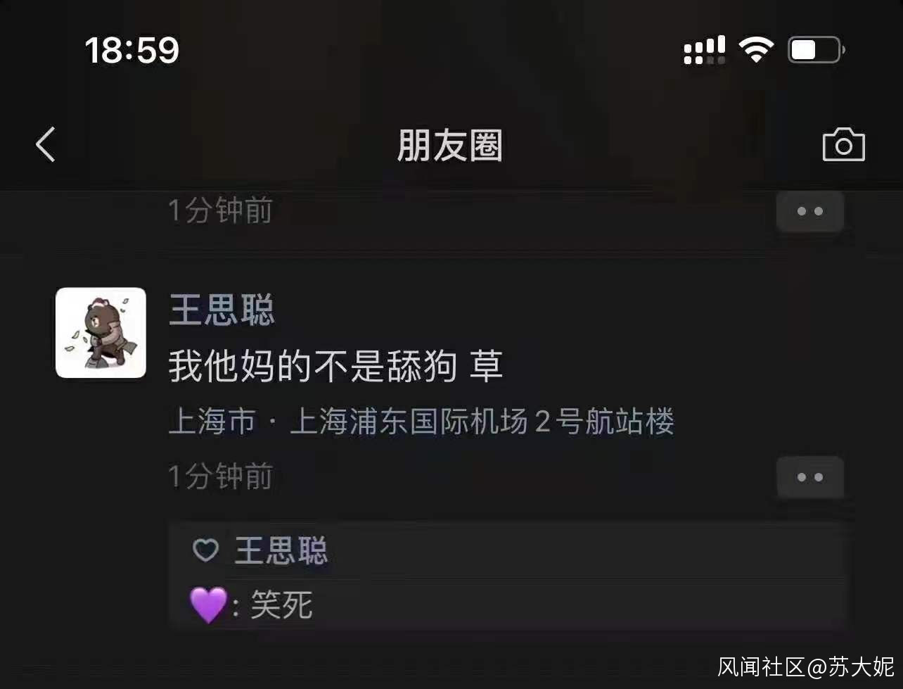
Task: Tap the heart likes icon
Action: 205,550
